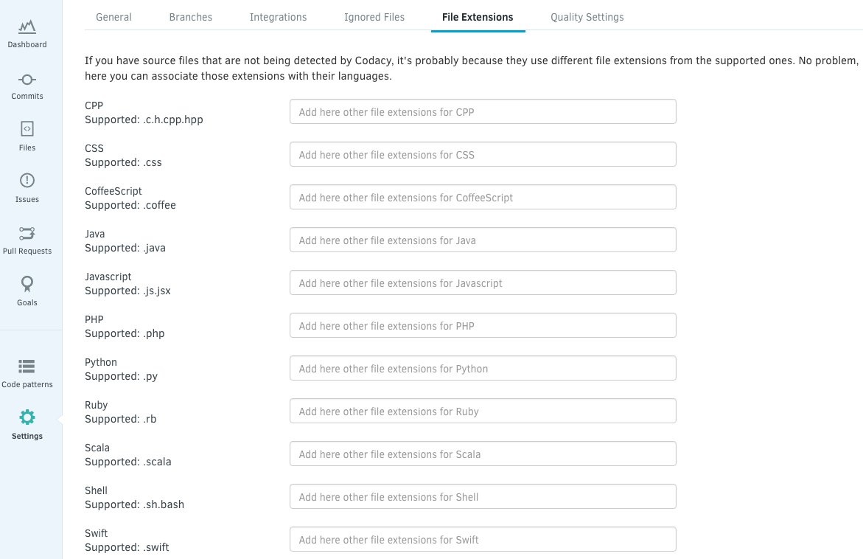
Task: Click the Python file extensions field
Action: click(483, 369)
